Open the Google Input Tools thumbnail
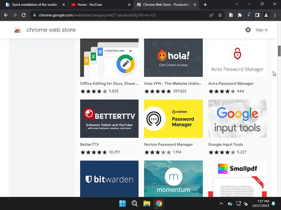Screen dimensions: 281x210 [237, 119]
